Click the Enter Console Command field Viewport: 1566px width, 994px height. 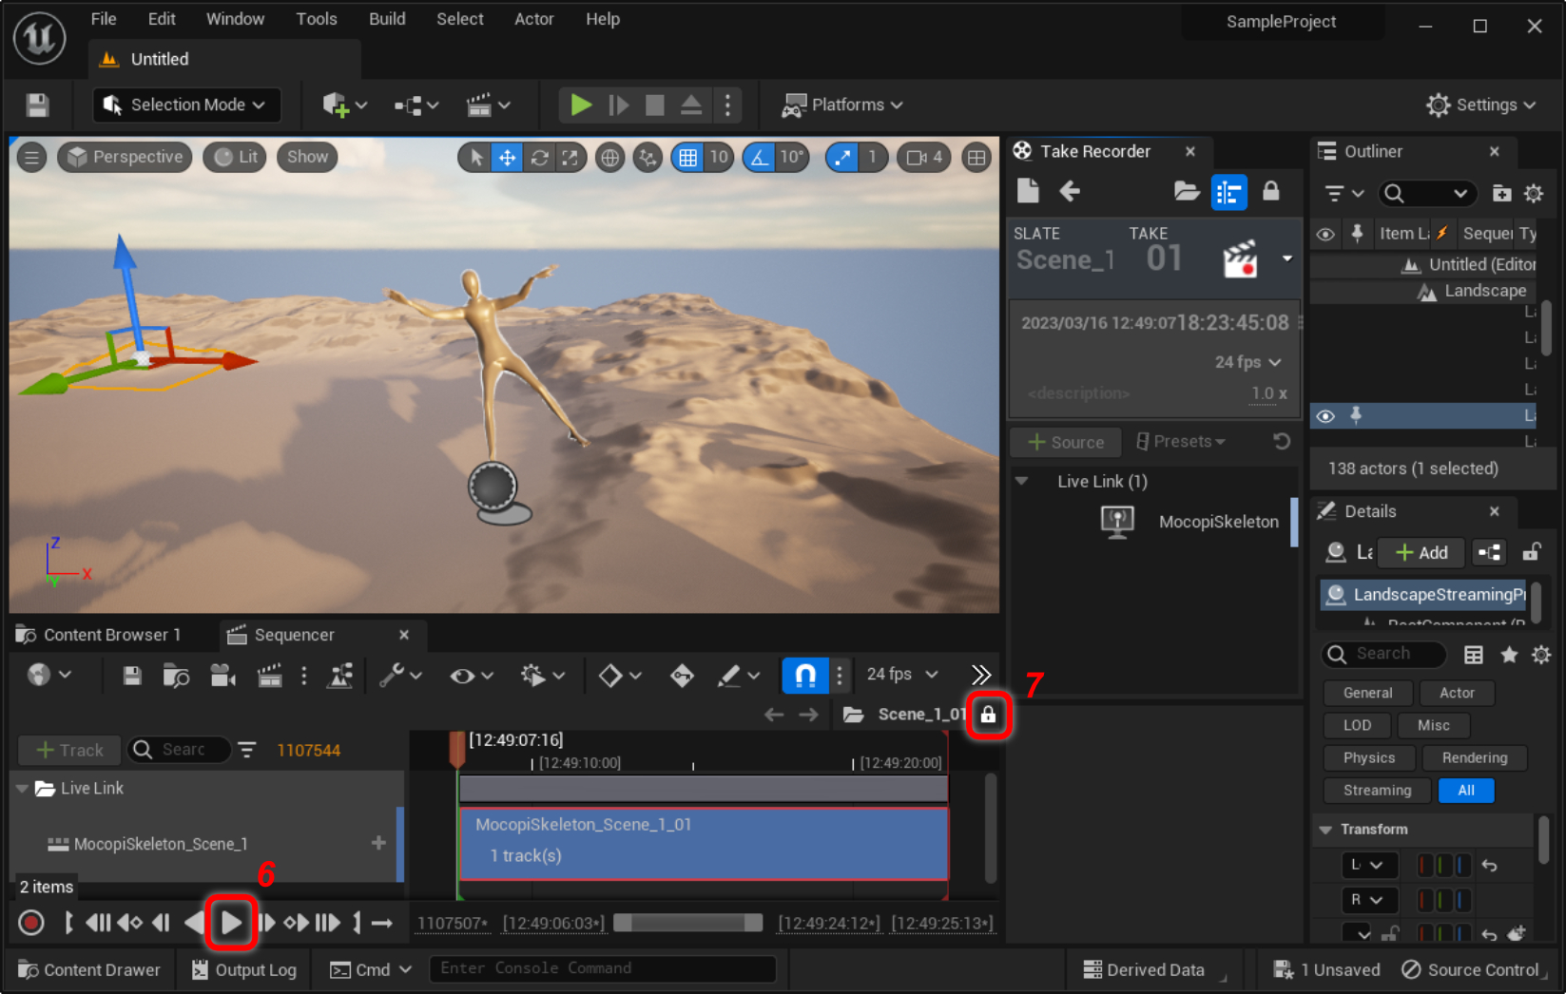[x=602, y=968]
